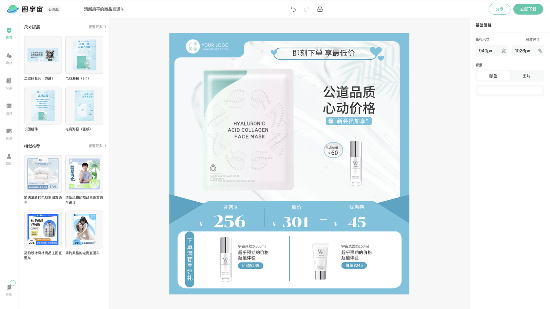Select the gift icon beside 新会员加享
Screen dimensions: 550x309
pos(331,121)
